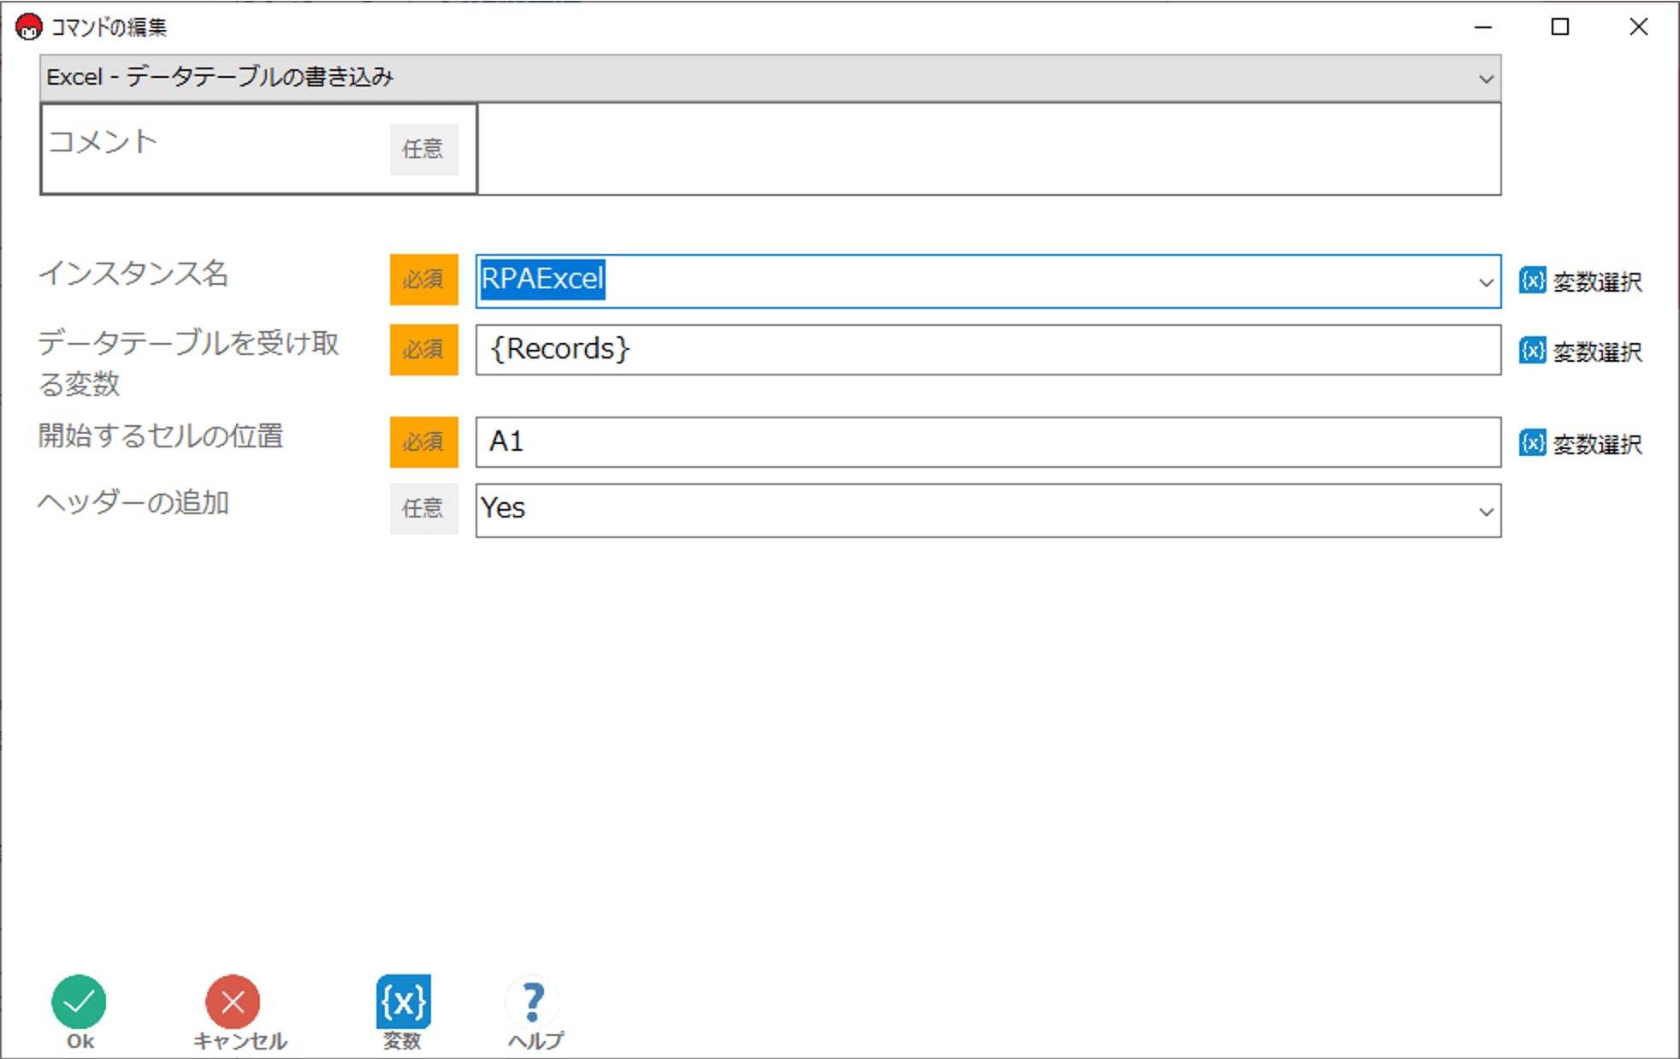Open the ヘルプ question mark icon
1680x1059 pixels.
[533, 1002]
